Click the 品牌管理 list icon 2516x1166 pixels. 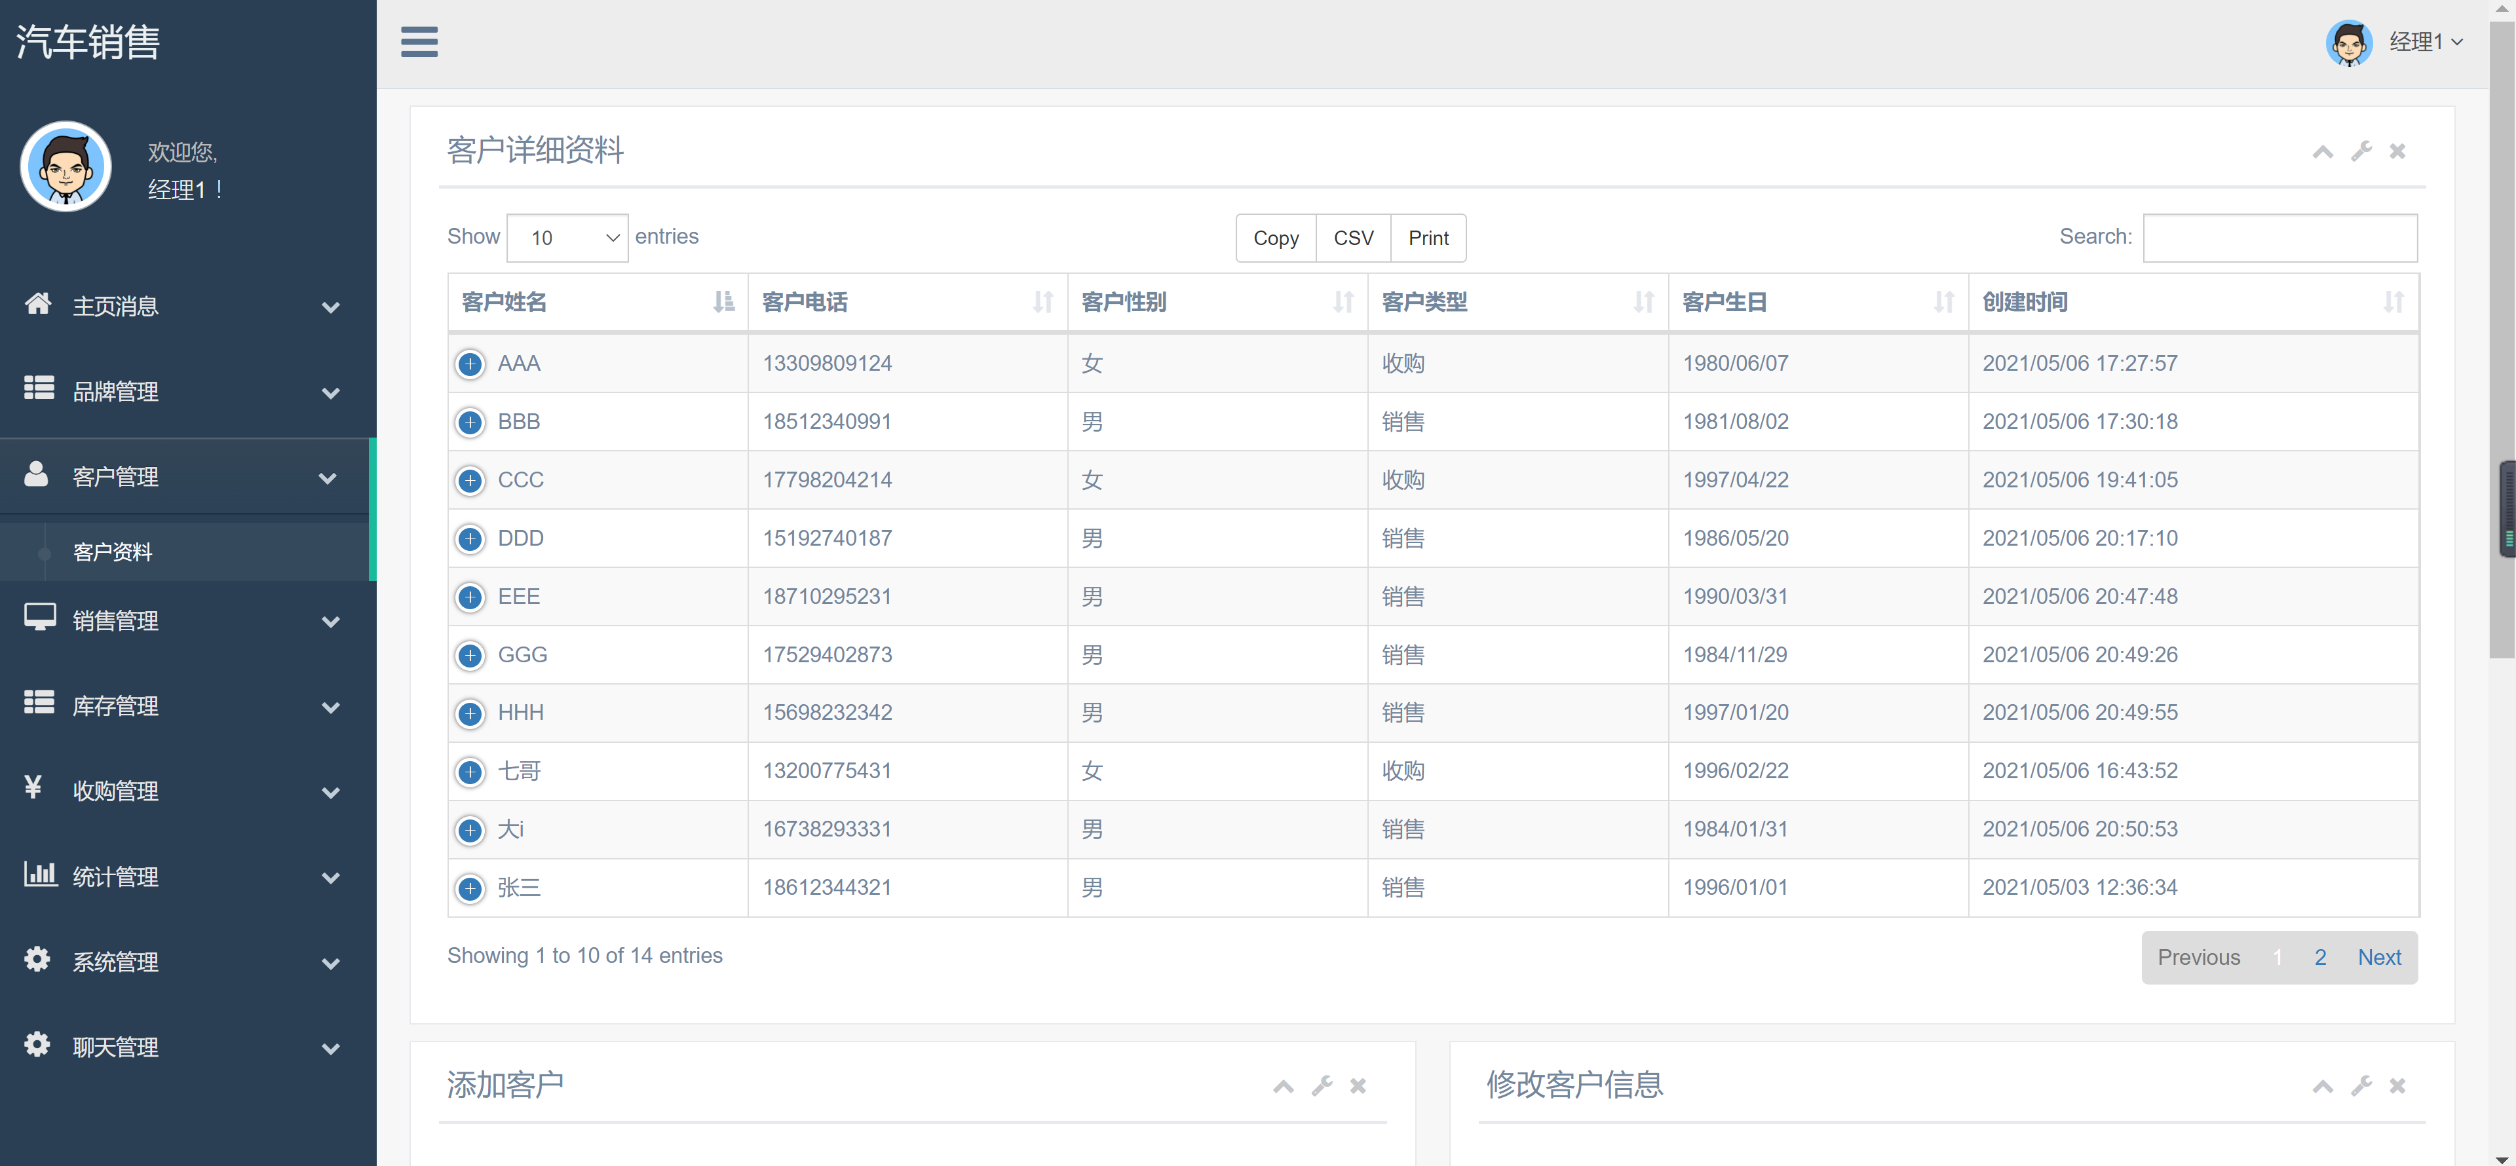pos(39,388)
